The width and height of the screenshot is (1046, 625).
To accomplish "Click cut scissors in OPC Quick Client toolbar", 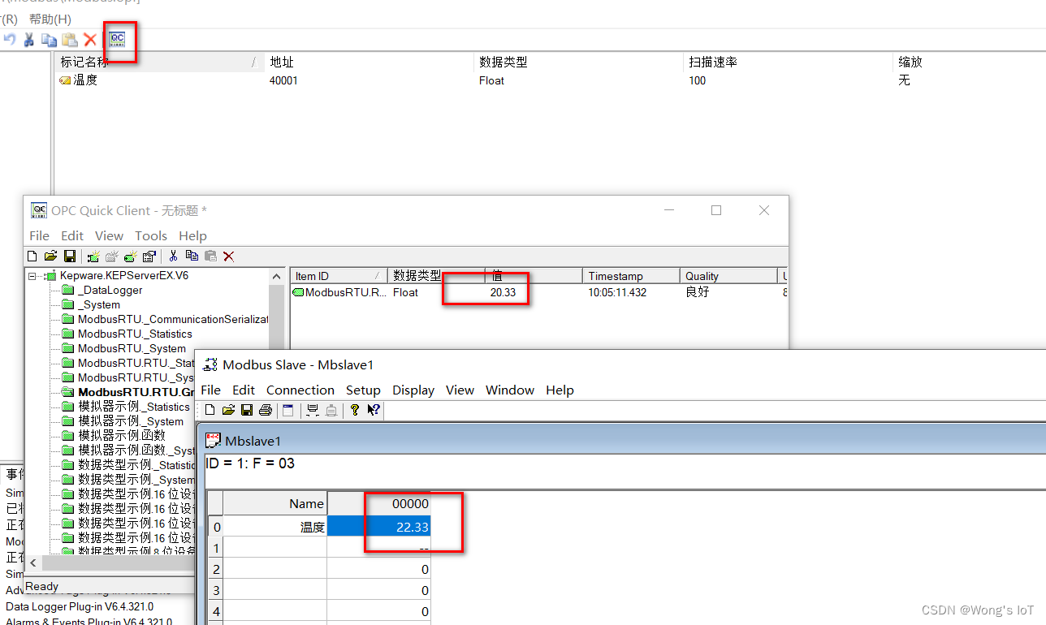I will [x=173, y=256].
